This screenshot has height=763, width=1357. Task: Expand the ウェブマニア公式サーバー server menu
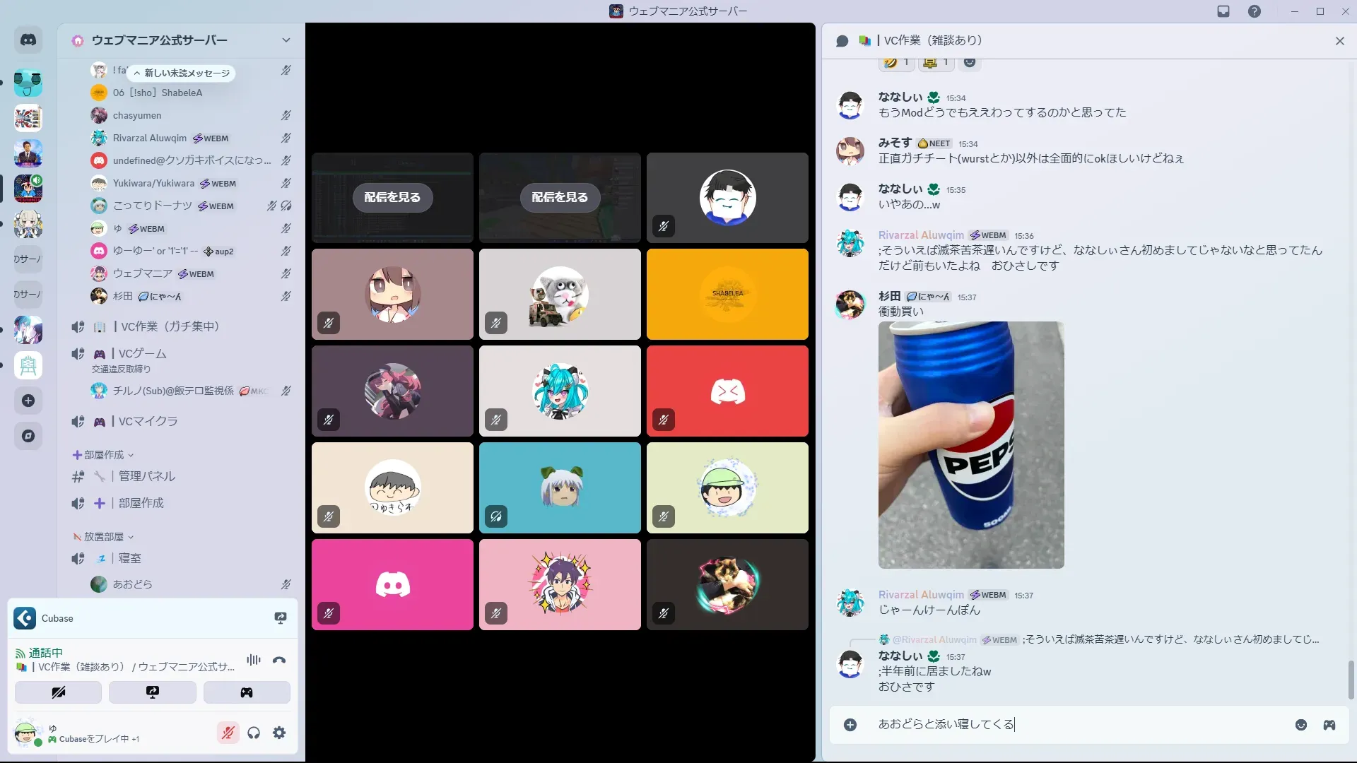coord(286,40)
